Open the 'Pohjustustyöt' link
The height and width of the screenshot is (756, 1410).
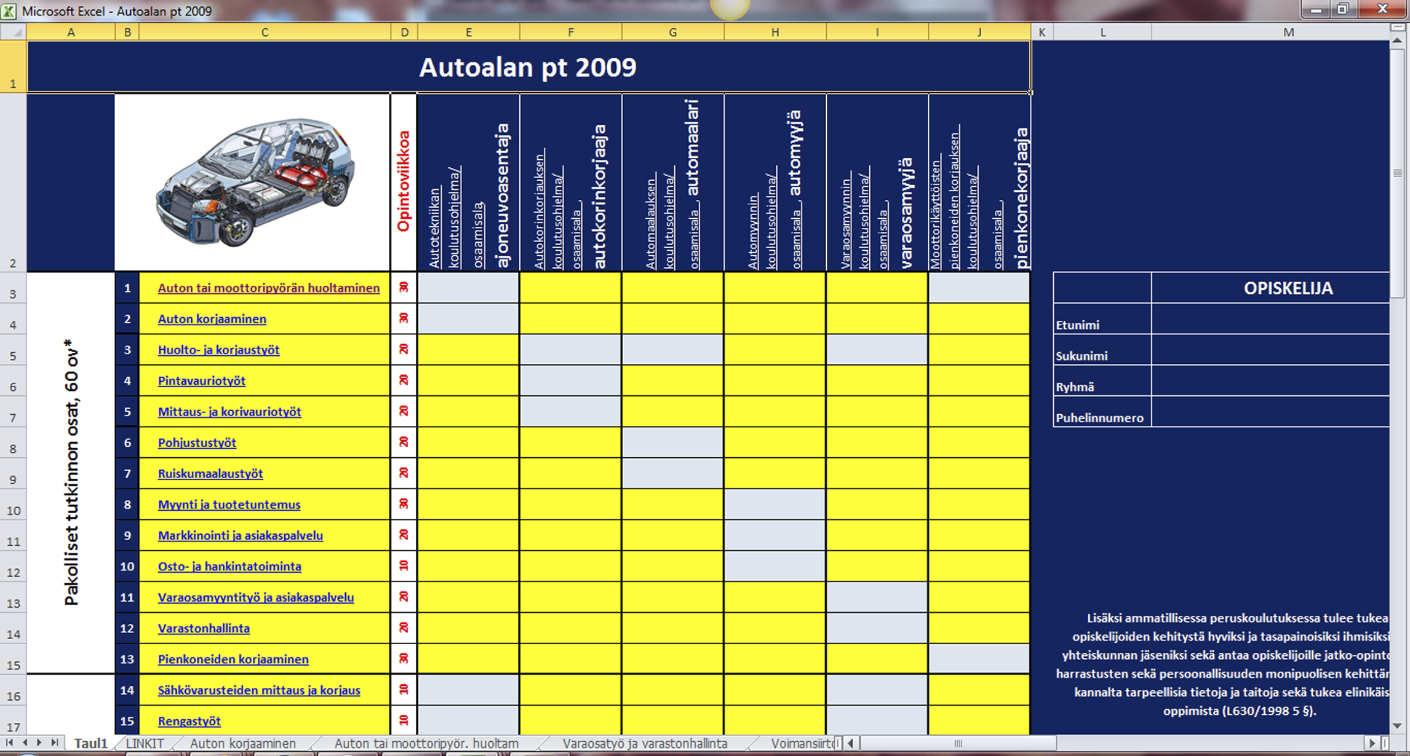click(197, 443)
